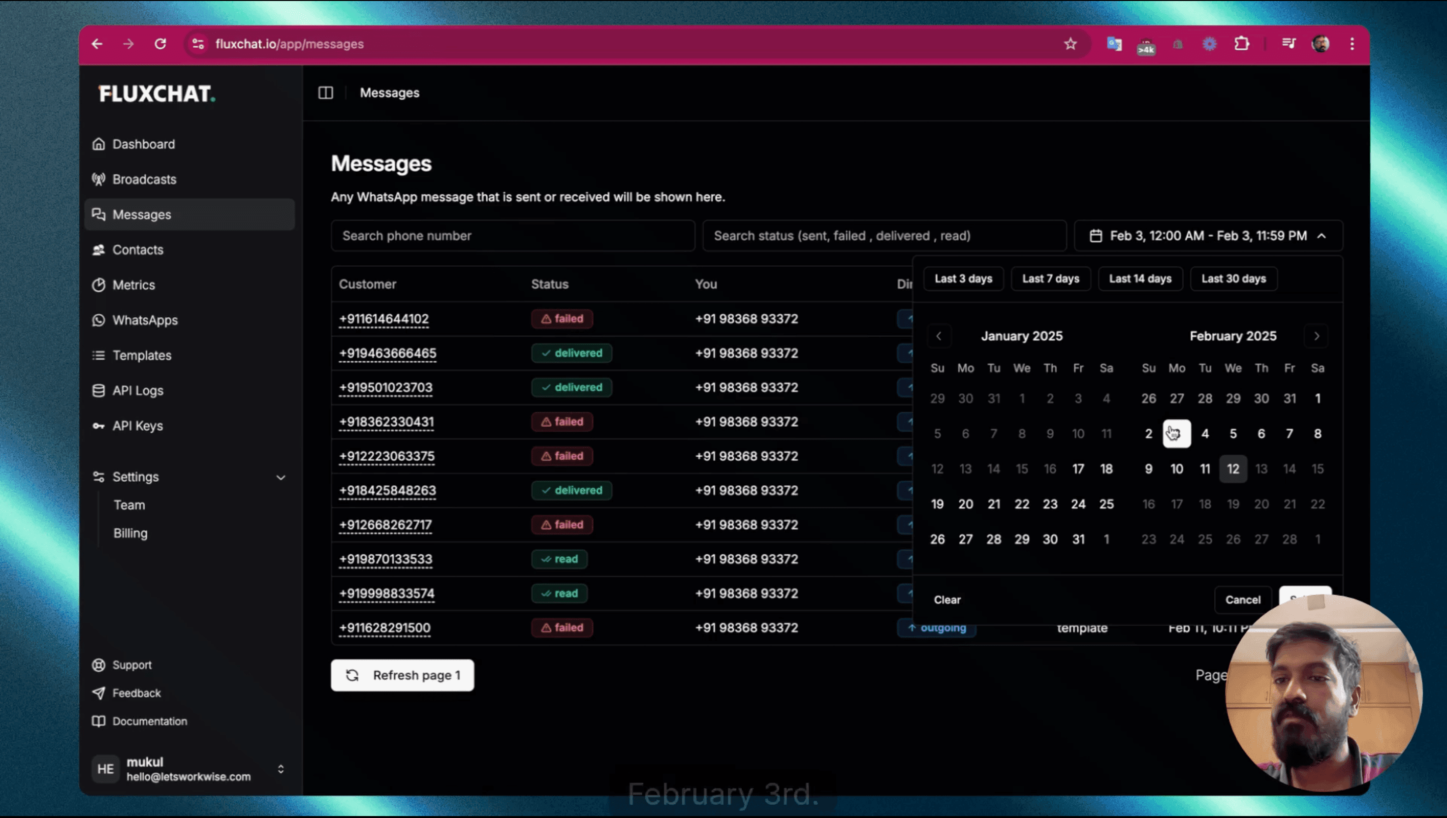
Task: Collapse the date range picker dropdown
Action: tap(1321, 236)
